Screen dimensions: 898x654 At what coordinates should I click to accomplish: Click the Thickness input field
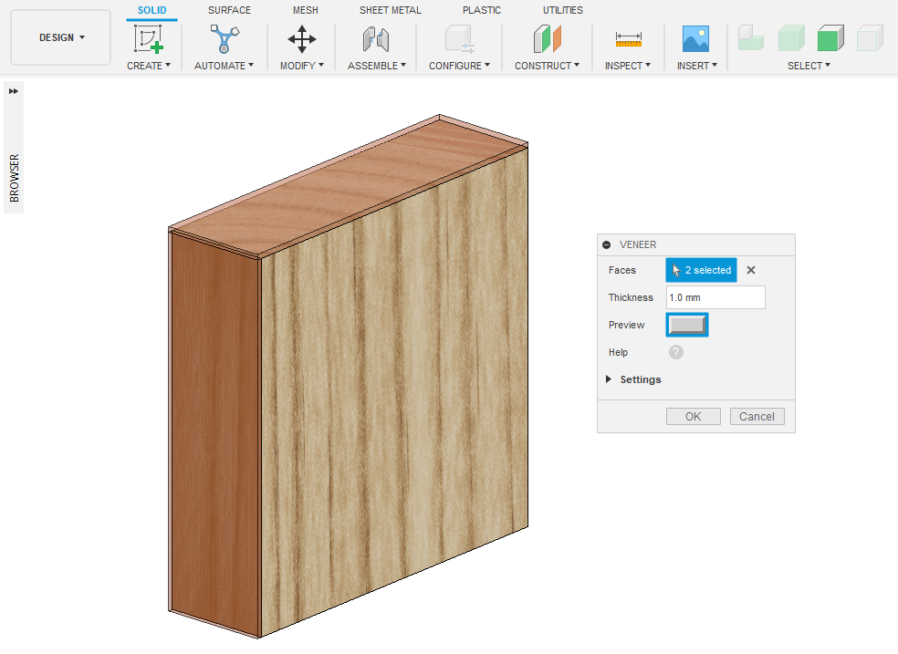715,297
